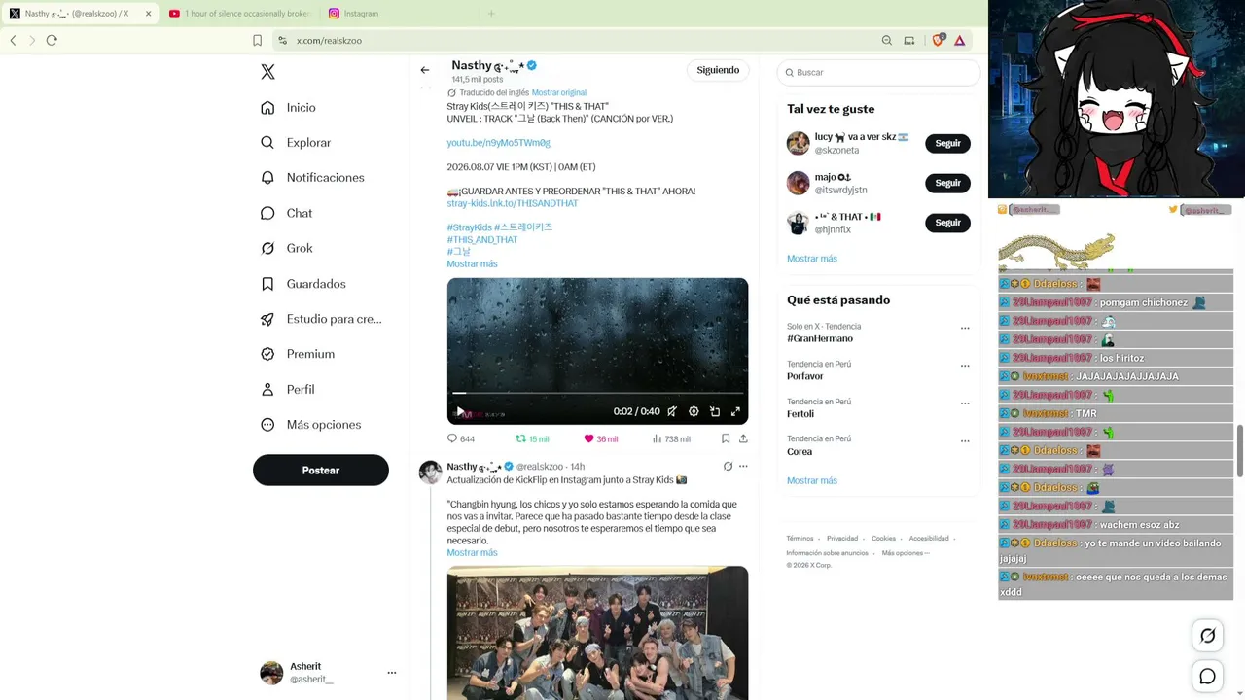1245x700 pixels.
Task: Bookmark the THIS & THAT post
Action: point(726,438)
